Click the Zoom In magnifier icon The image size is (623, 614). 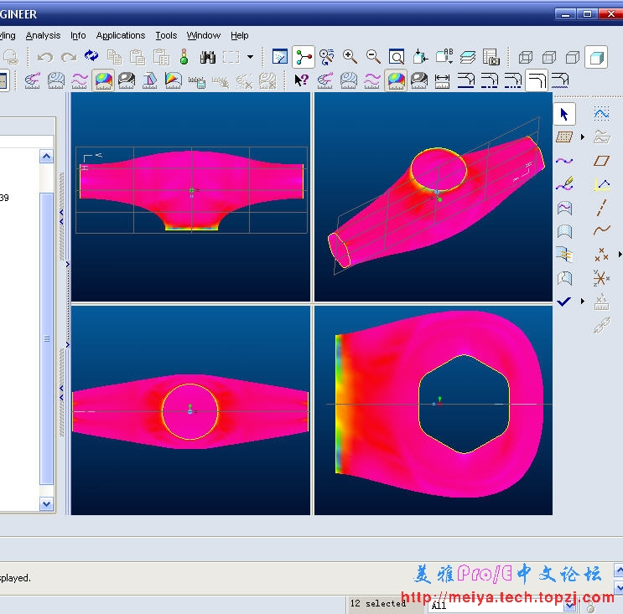350,57
